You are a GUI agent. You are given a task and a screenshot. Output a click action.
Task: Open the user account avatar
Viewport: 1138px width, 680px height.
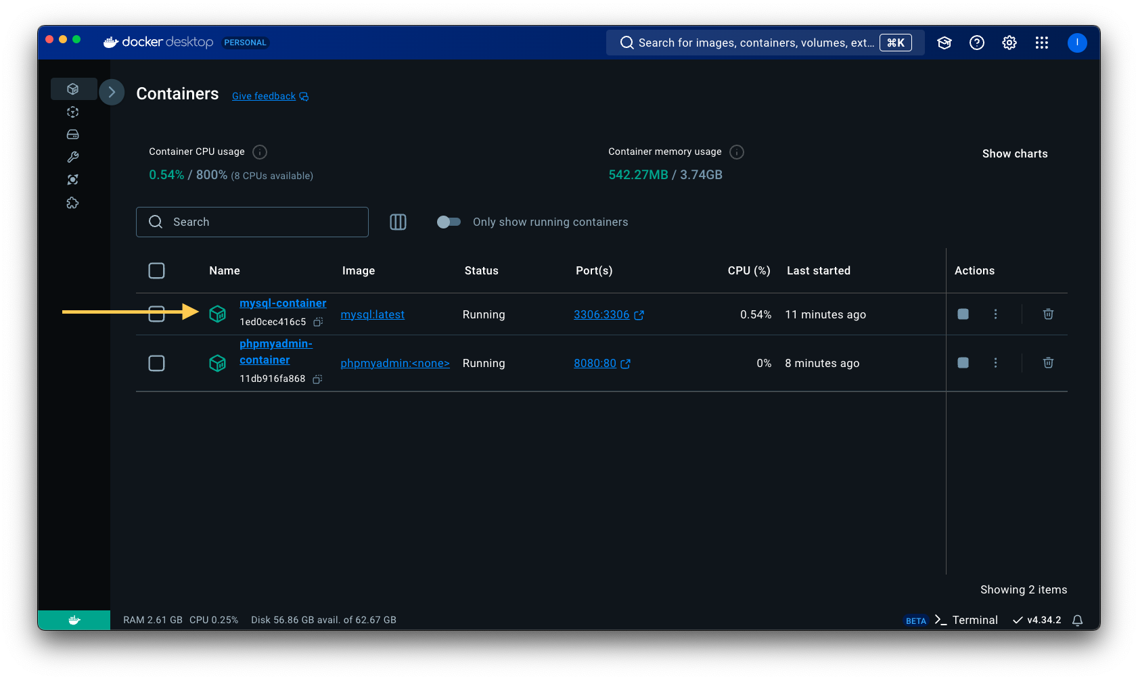point(1077,43)
